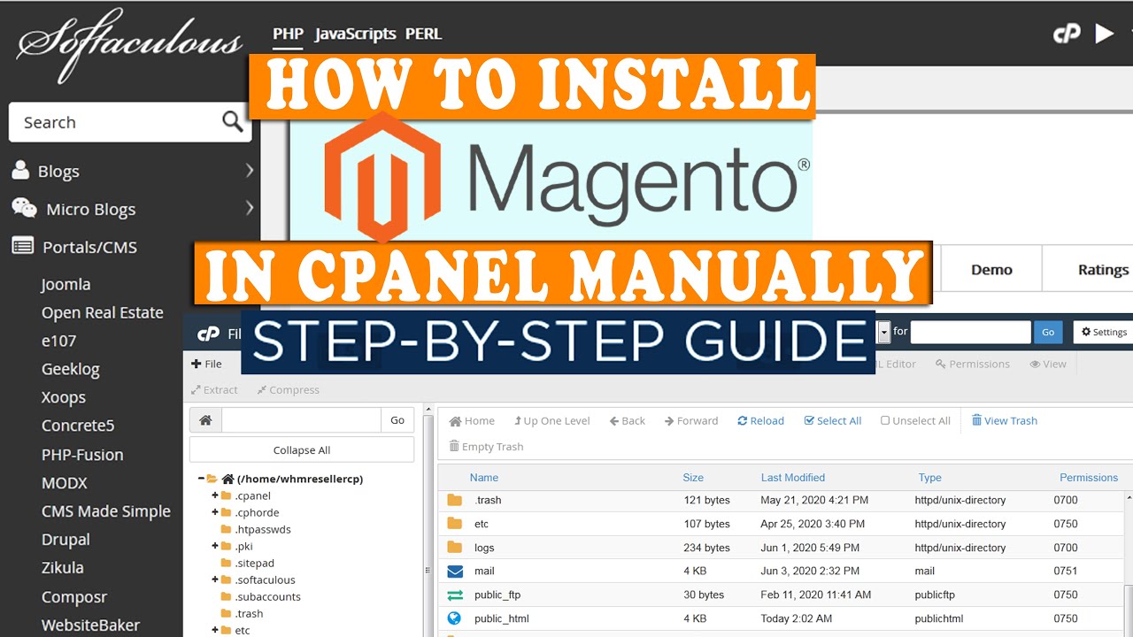Open CMS Made Simple link
This screenshot has width=1133, height=637.
click(x=106, y=510)
